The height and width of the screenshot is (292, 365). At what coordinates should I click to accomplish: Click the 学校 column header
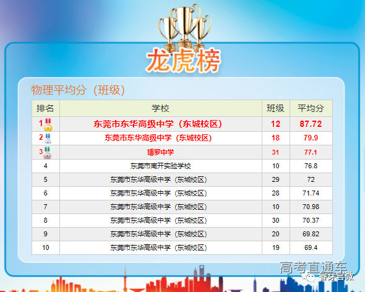[x=160, y=108]
